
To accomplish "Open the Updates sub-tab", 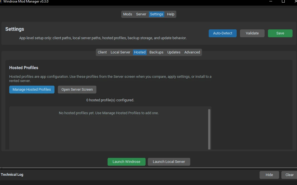I will click(174, 52).
